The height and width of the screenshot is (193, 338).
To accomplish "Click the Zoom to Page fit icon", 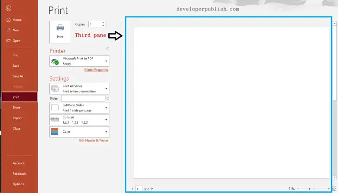I will (335, 189).
